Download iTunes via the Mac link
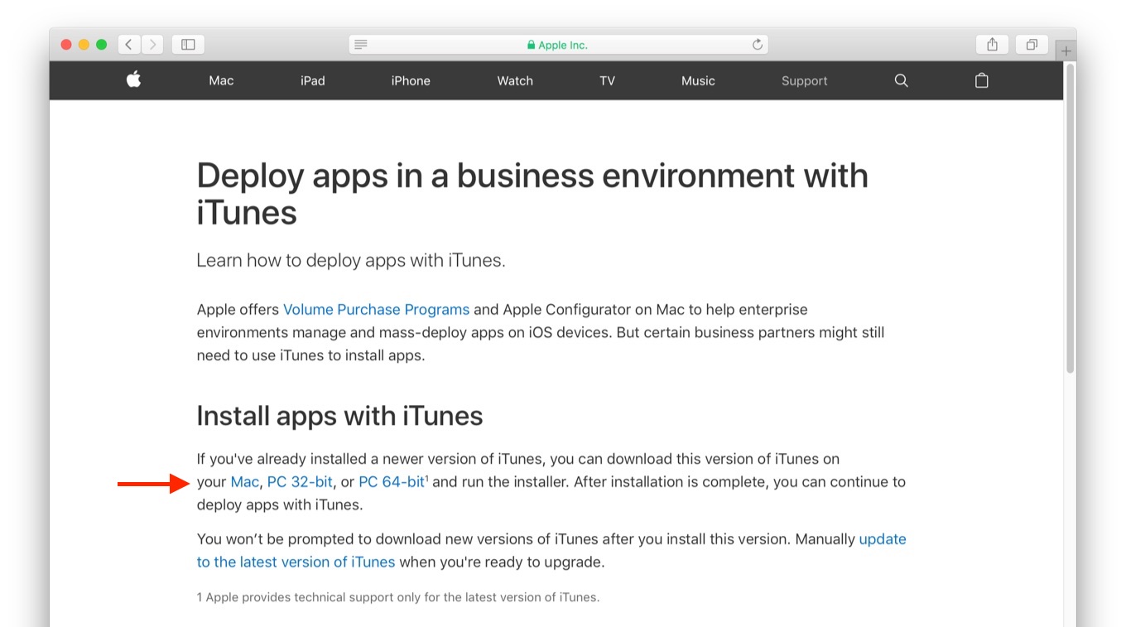This screenshot has height=627, width=1126. [244, 482]
